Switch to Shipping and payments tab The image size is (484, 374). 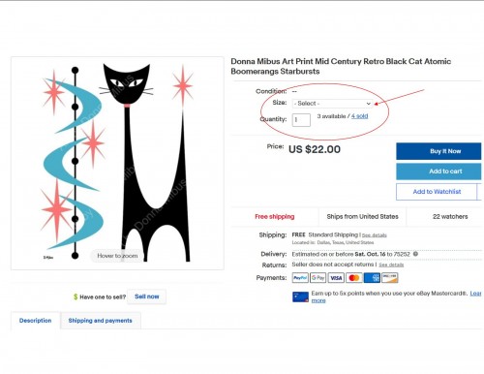click(x=101, y=321)
